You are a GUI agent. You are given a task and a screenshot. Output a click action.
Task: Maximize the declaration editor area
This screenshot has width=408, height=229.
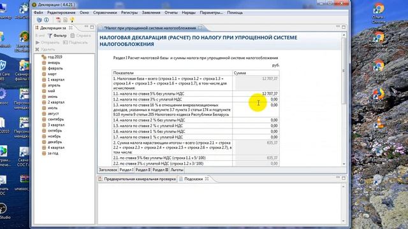tap(344, 27)
